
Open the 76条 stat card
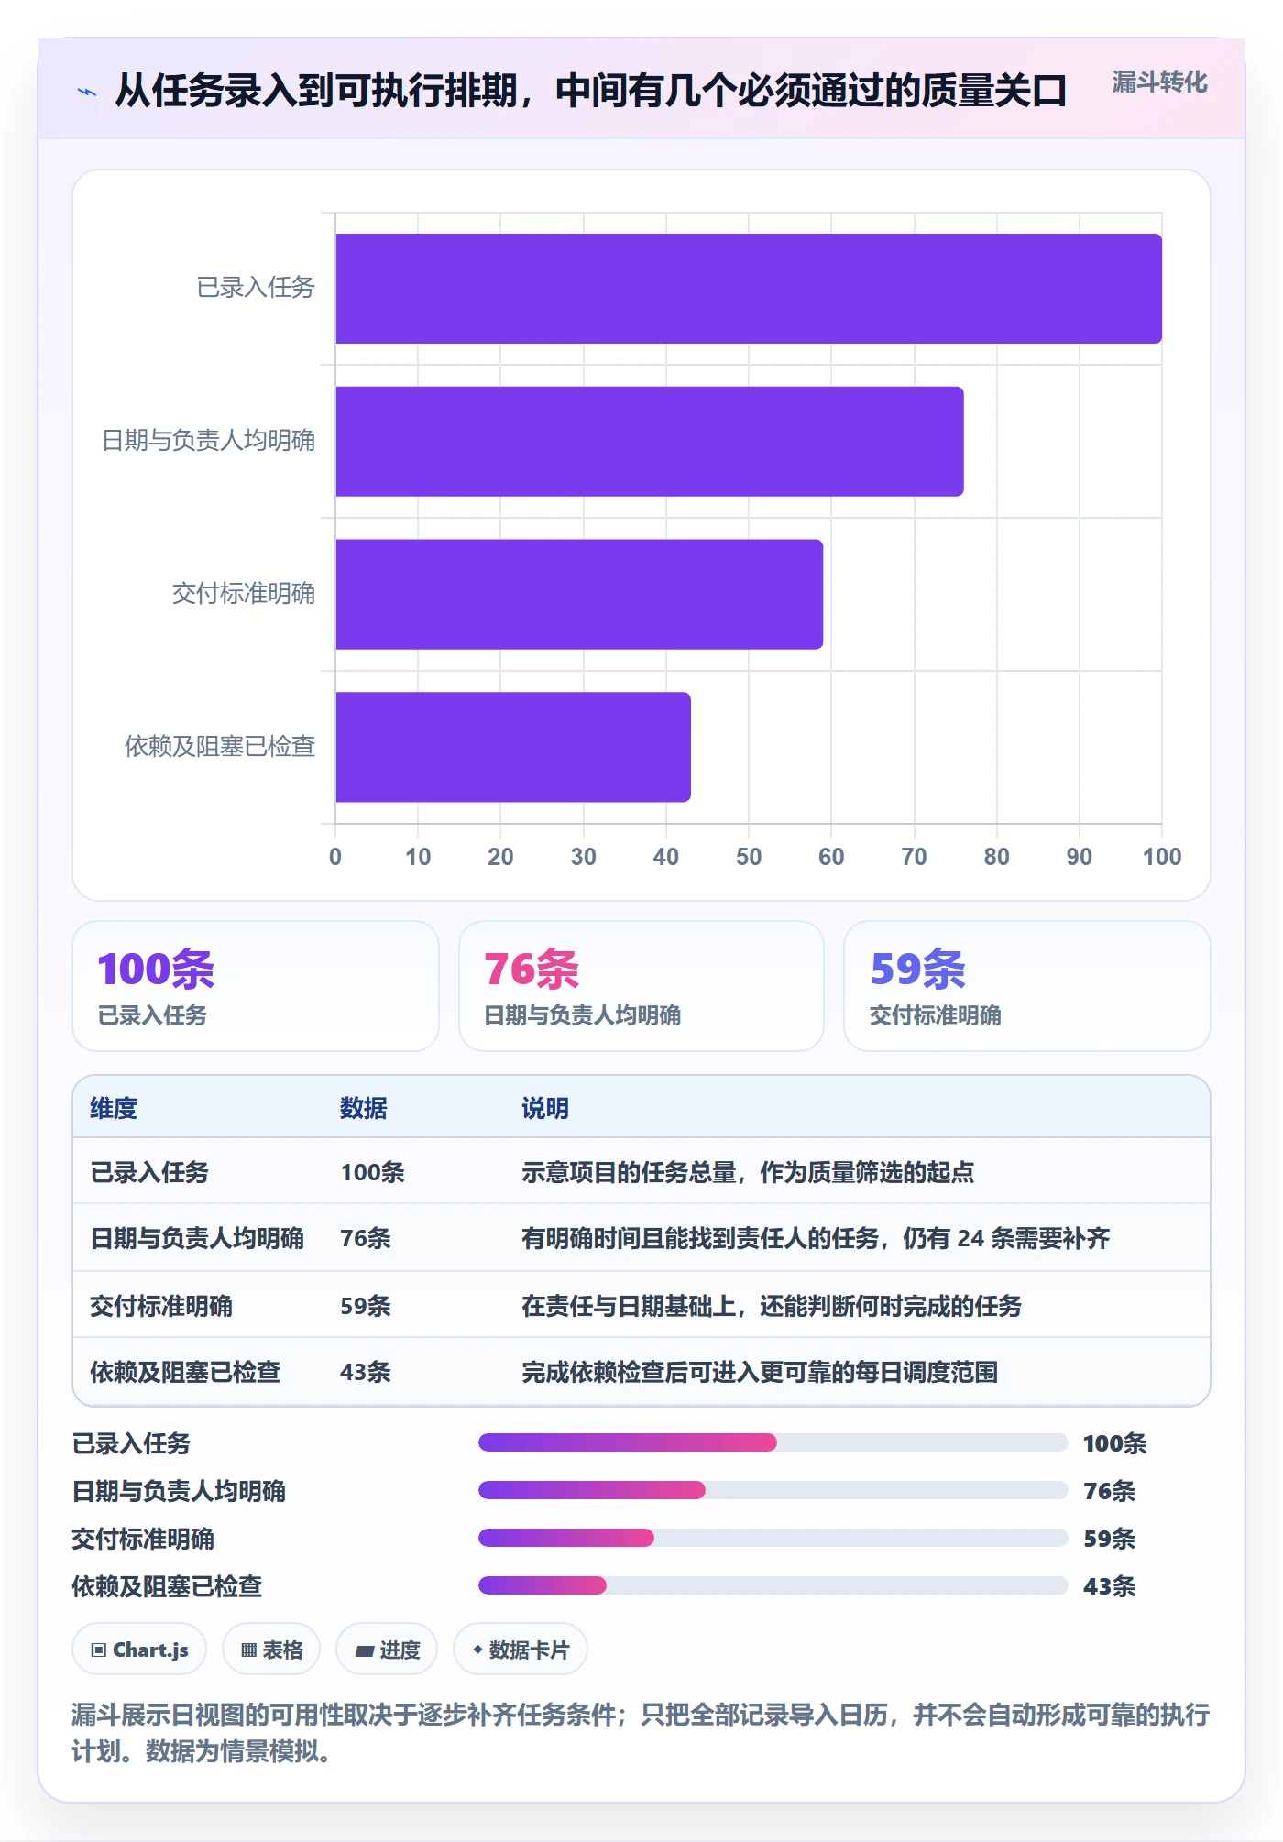pyautogui.click(x=641, y=986)
